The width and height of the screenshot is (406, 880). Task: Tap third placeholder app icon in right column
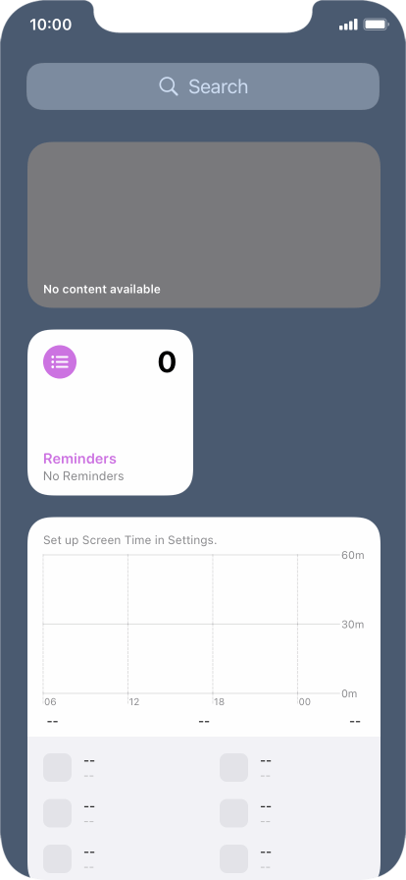[233, 858]
